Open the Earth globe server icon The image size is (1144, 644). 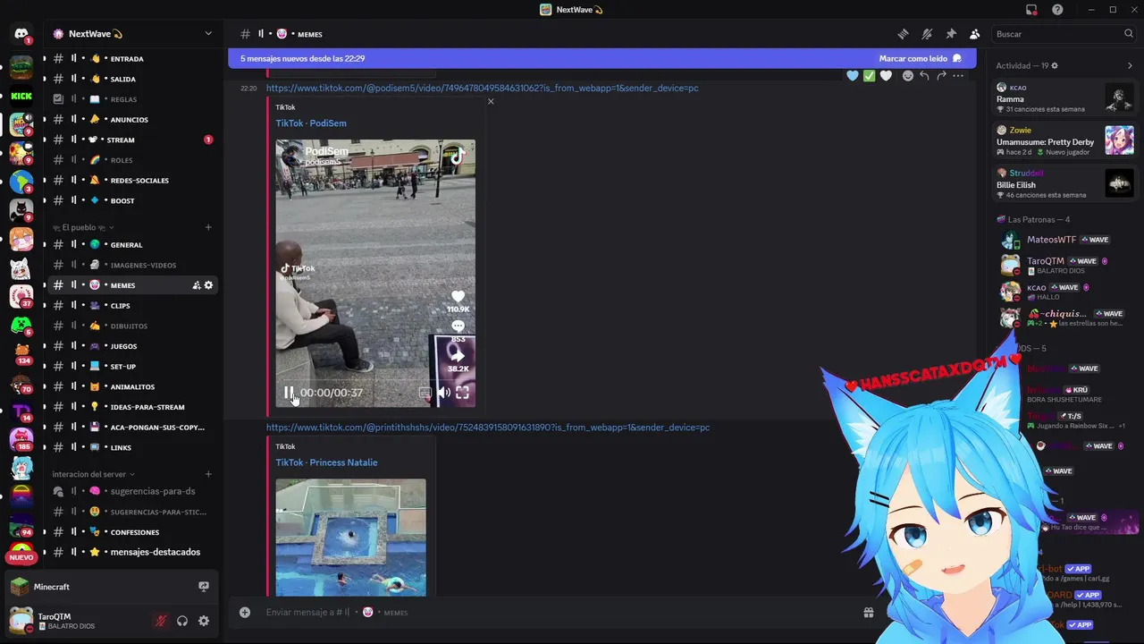(21, 182)
